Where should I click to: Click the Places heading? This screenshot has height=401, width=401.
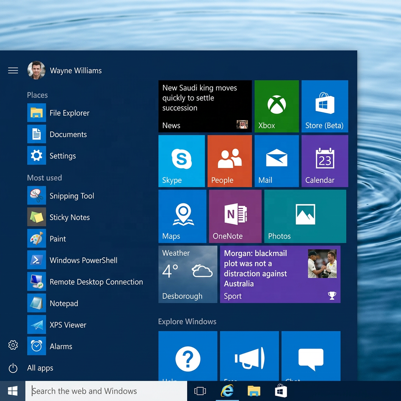tap(37, 95)
